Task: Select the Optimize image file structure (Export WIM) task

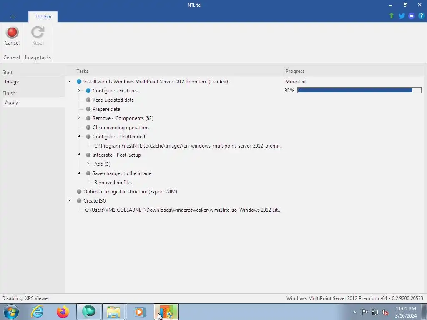Action: point(130,192)
